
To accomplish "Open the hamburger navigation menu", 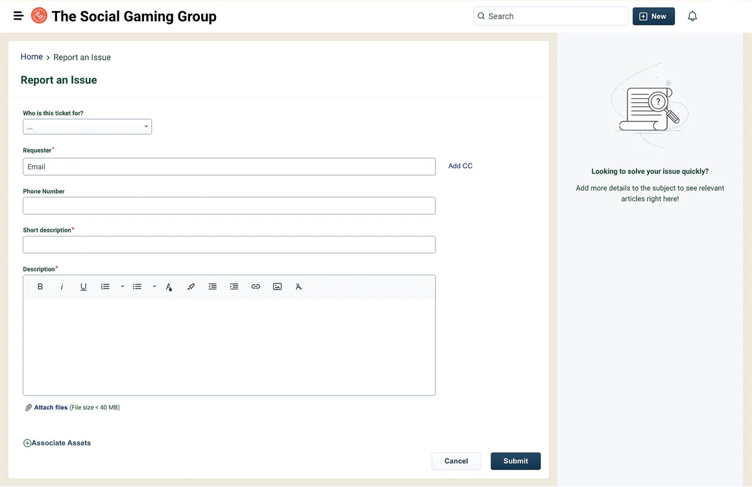I will point(18,16).
